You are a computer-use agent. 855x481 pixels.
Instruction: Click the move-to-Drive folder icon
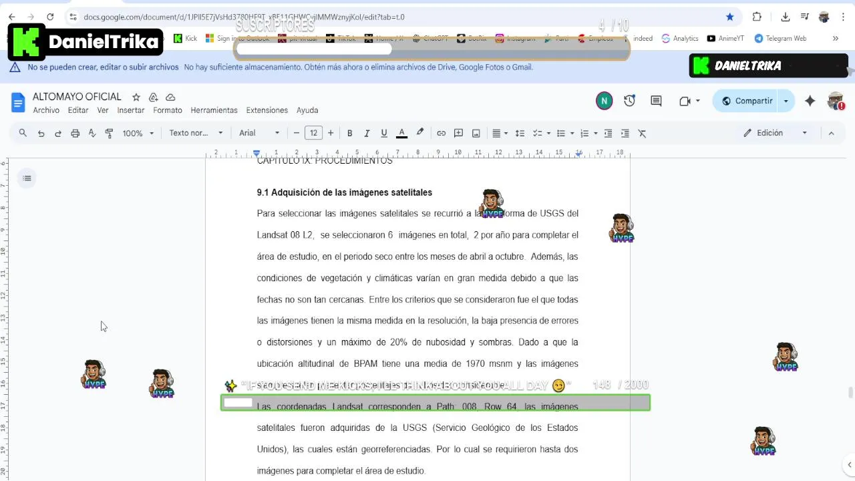click(153, 97)
